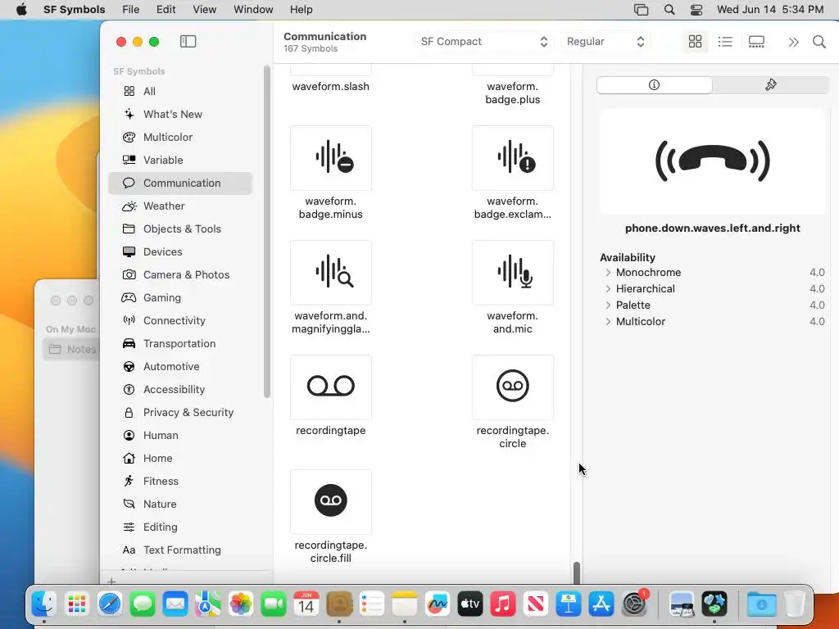Viewport: 839px width, 629px height.
Task: Open the Editing category
Action: [180, 527]
